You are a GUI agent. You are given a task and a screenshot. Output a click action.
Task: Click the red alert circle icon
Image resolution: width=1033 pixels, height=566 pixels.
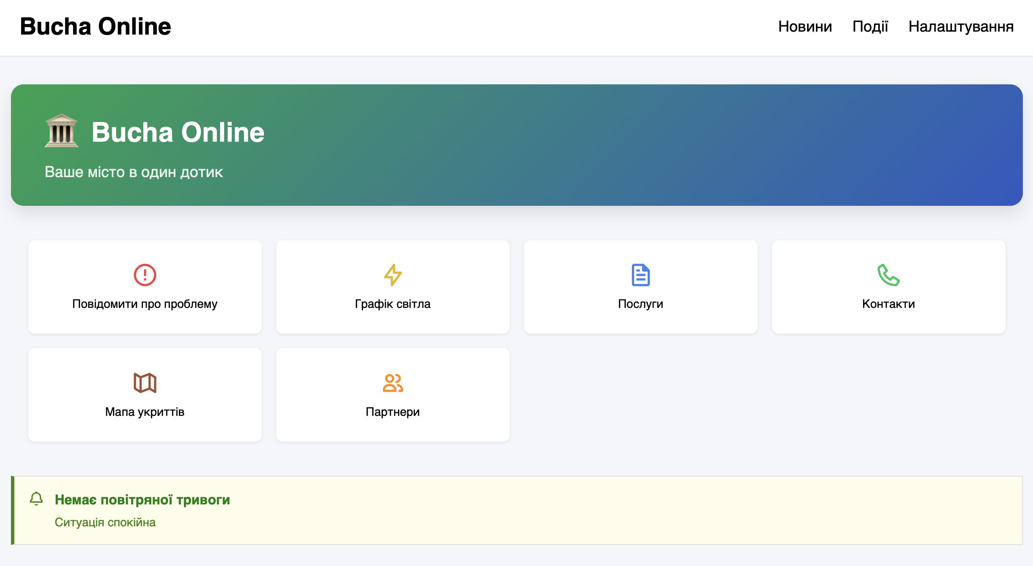coord(145,275)
